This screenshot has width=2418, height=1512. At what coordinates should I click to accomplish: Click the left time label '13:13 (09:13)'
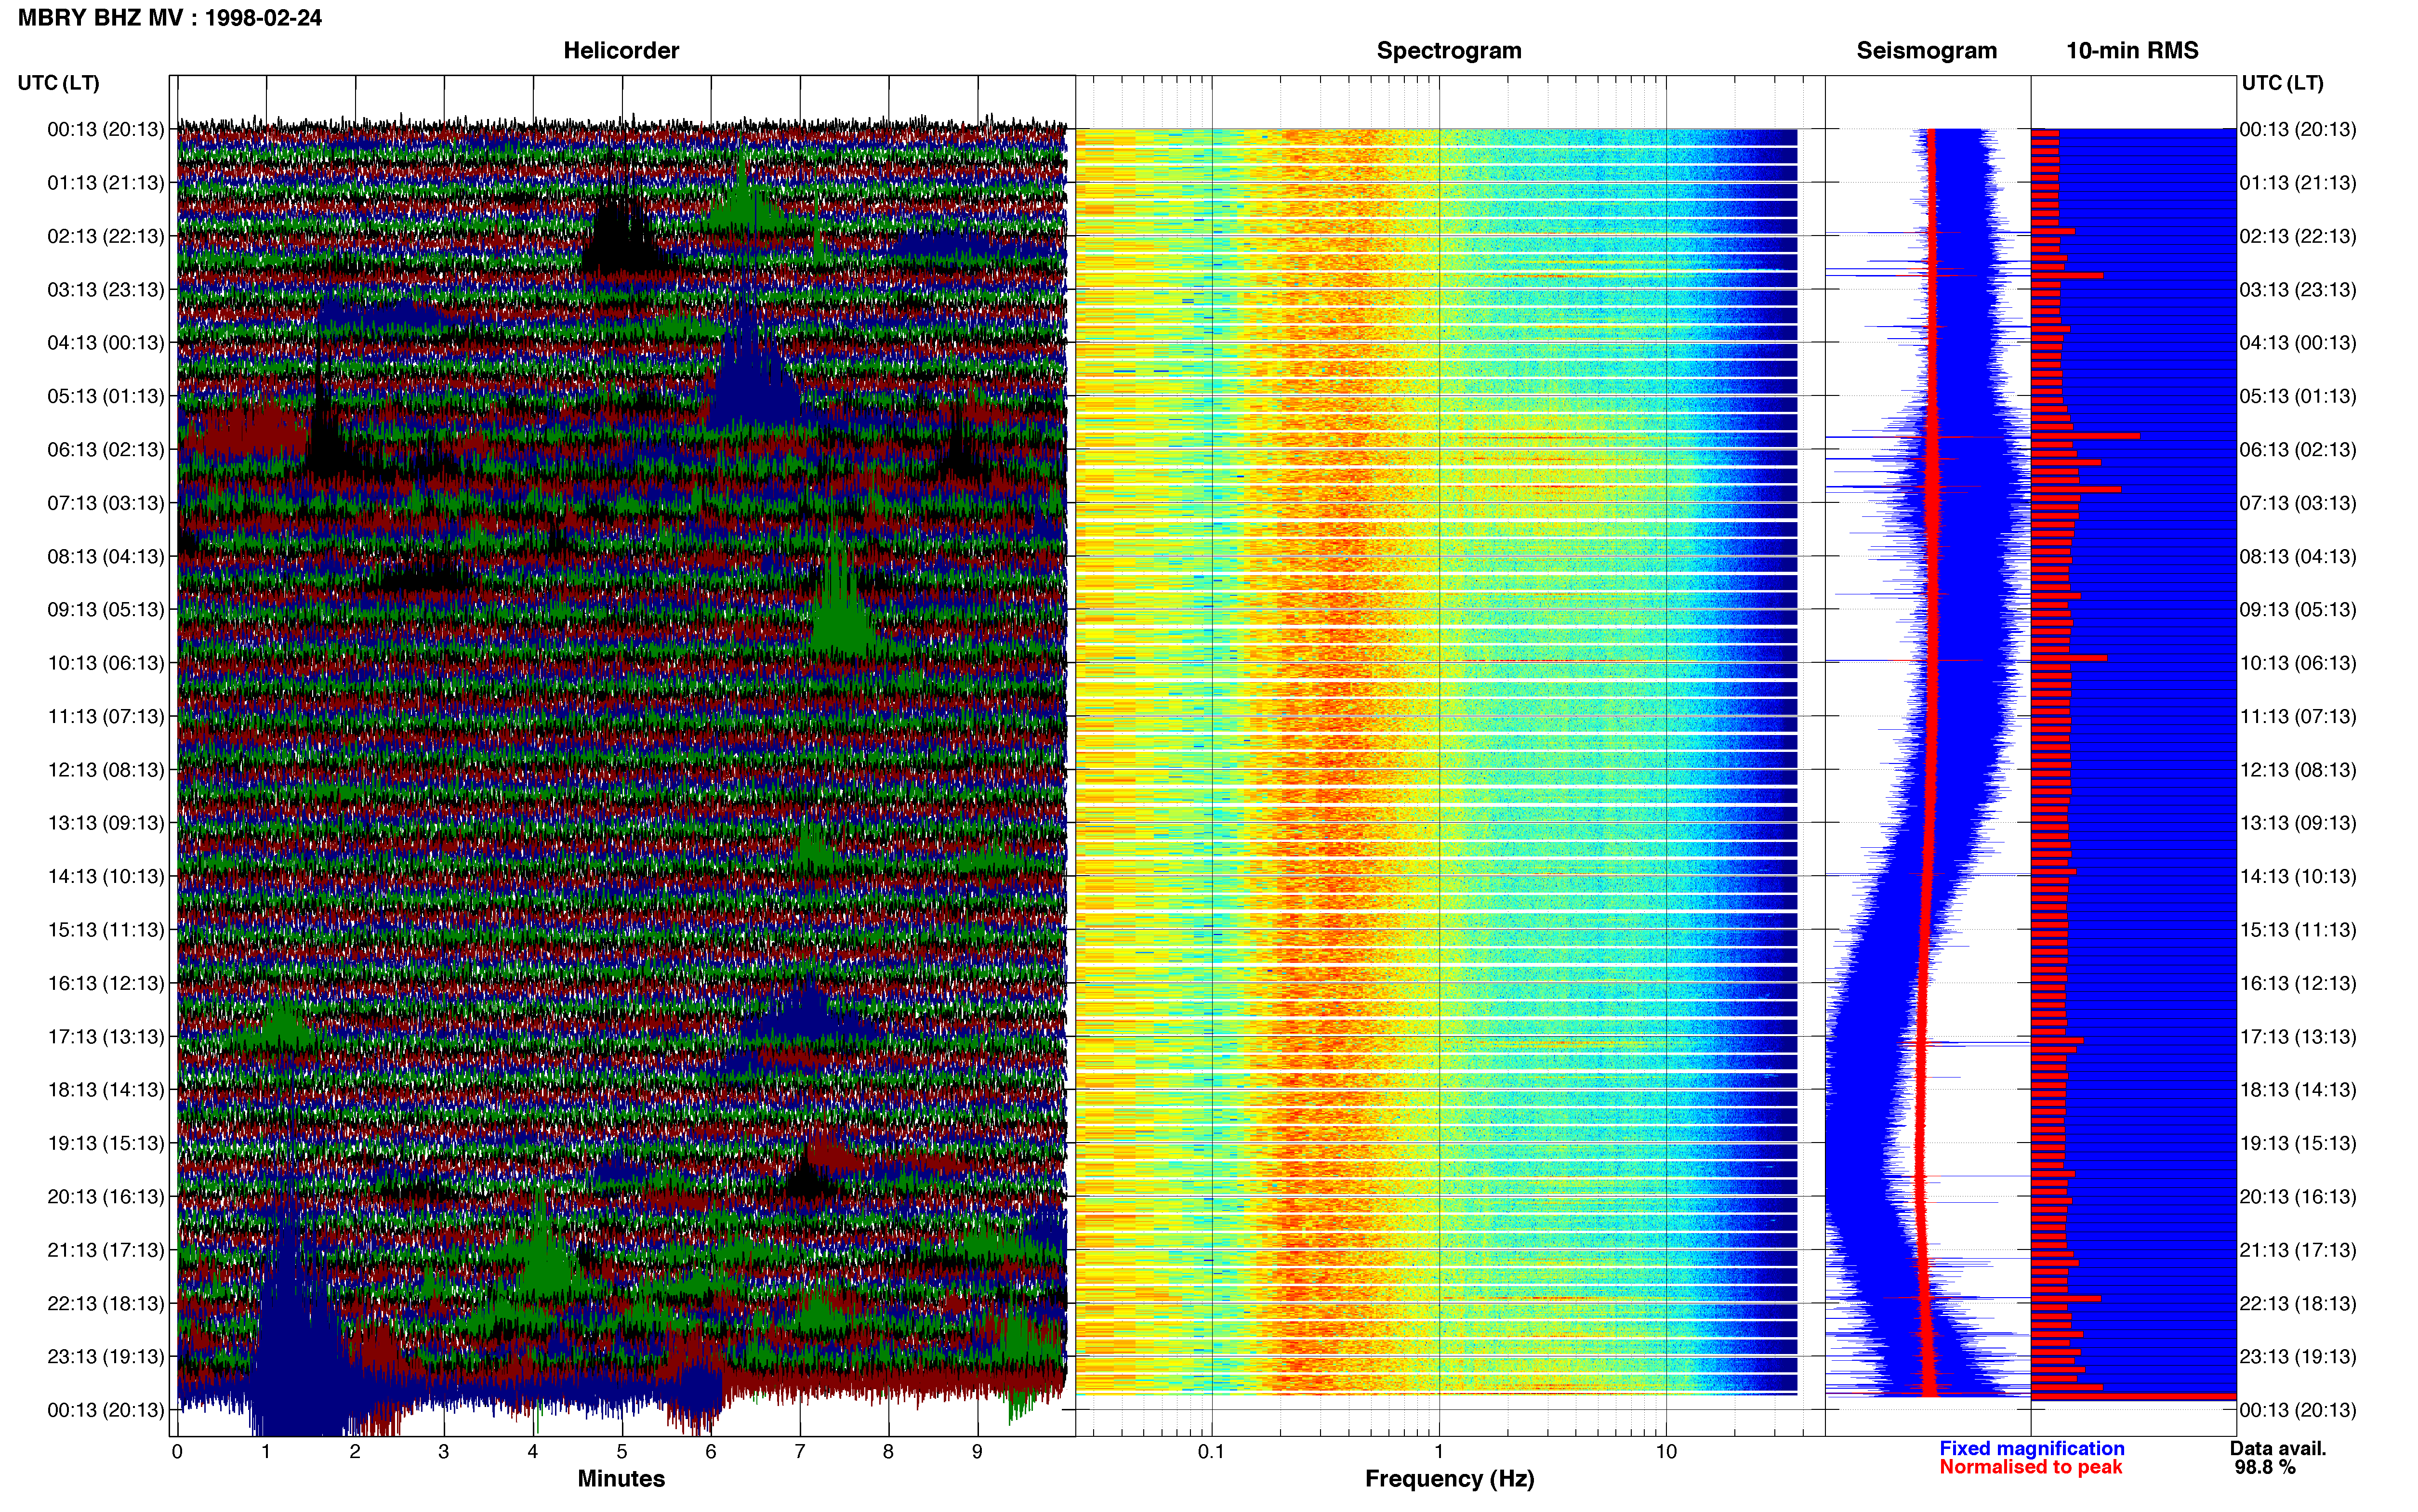[106, 823]
